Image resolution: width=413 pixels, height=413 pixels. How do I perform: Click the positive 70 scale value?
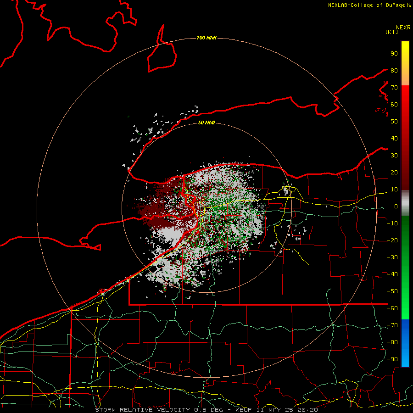pyautogui.click(x=394, y=88)
